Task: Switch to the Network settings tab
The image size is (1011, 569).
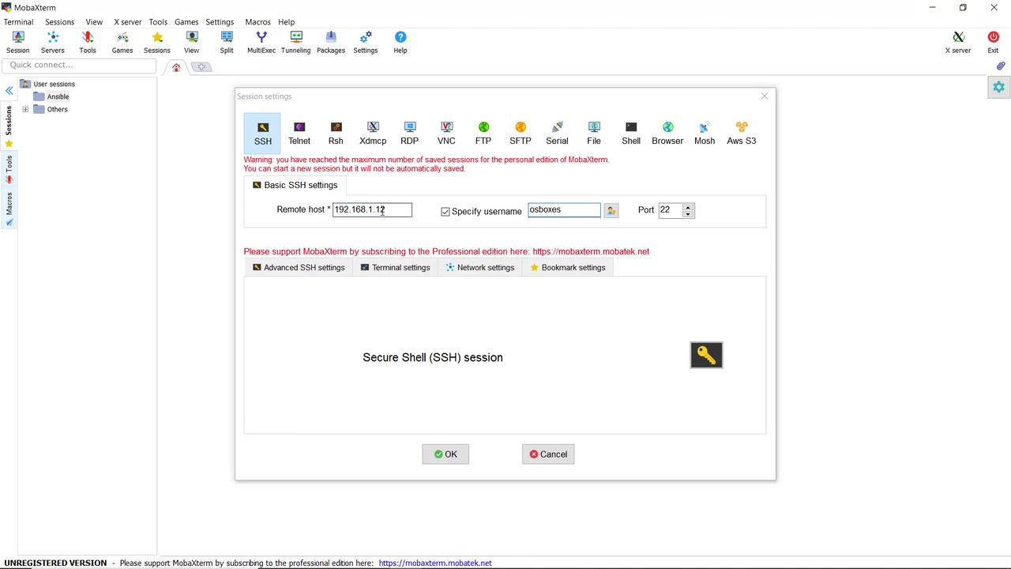Action: click(x=479, y=267)
